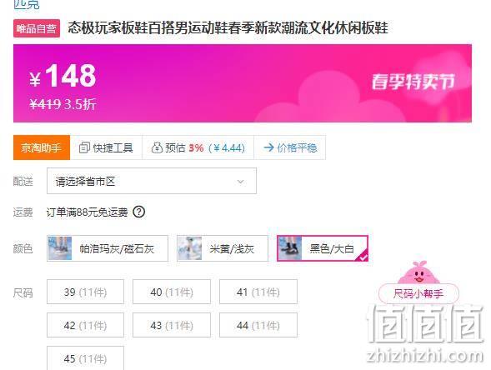491x370 pixels.
Task: Choose size 42
Action: pyautogui.click(x=86, y=325)
